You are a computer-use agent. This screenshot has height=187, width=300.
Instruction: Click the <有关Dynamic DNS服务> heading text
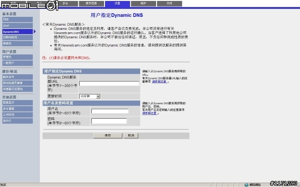63,24
